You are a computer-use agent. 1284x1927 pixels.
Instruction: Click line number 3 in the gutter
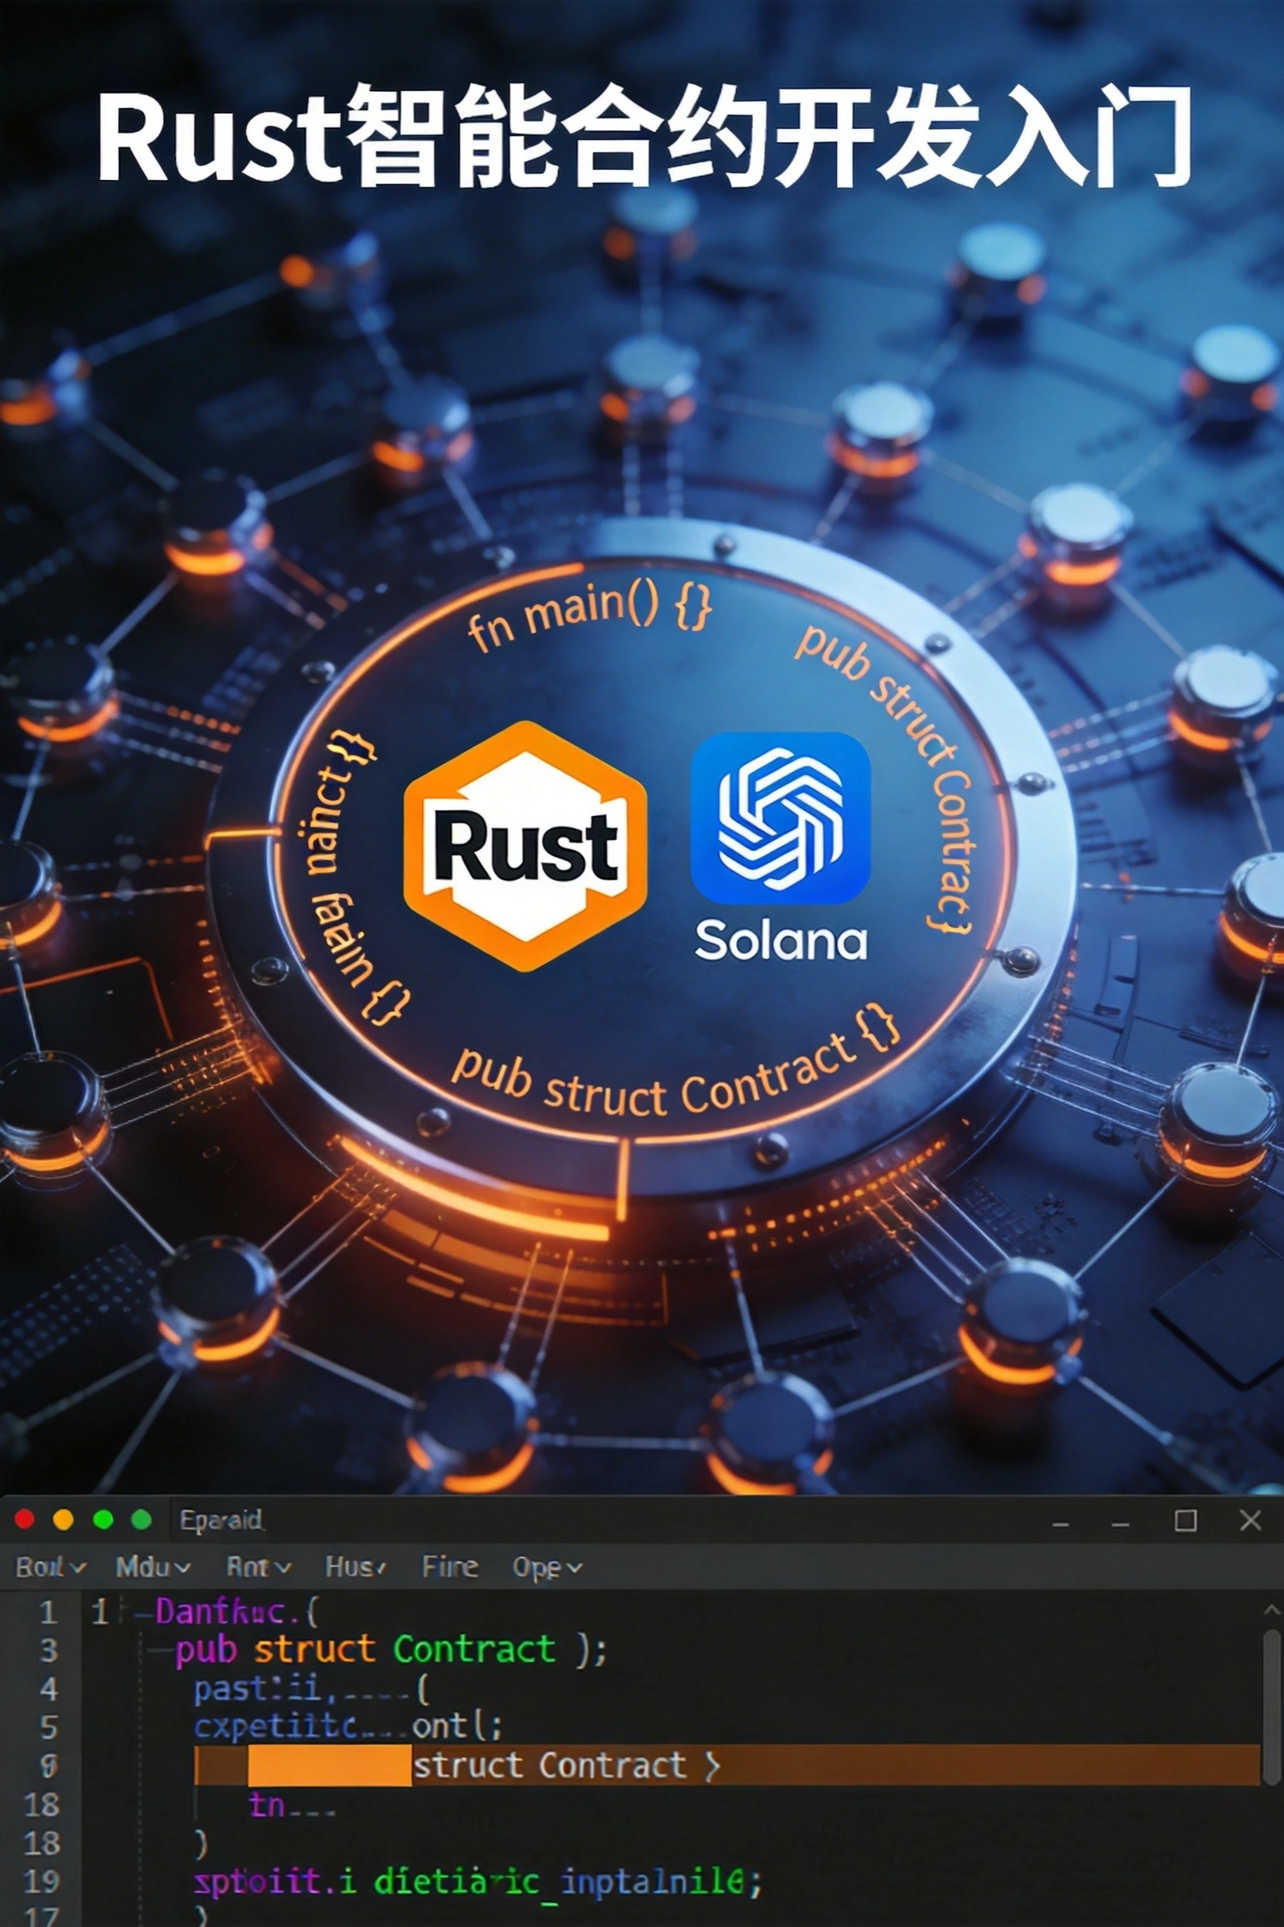click(49, 1651)
